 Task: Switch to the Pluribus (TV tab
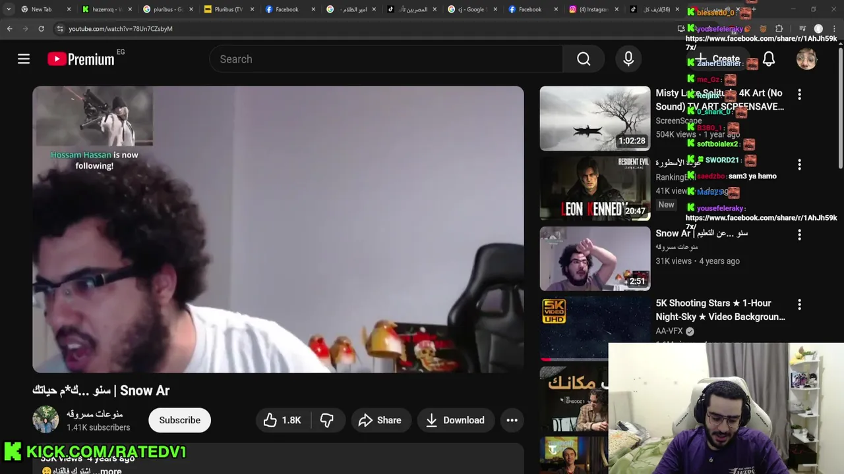tap(228, 9)
